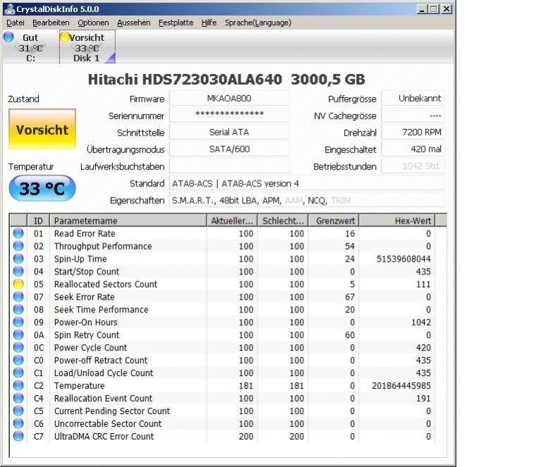Click the status icon for Start/Stop Count
The height and width of the screenshot is (467, 541).
18,272
